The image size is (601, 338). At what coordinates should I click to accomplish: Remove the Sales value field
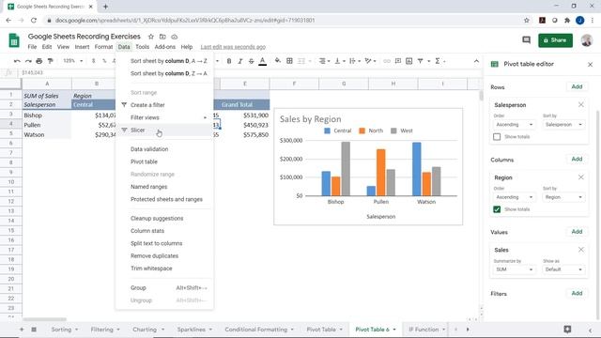[581, 250]
